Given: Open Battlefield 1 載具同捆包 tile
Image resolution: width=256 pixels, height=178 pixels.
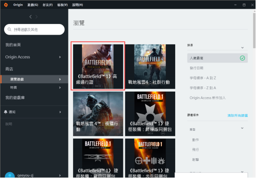Looking at the screenshot, I should [98, 158].
